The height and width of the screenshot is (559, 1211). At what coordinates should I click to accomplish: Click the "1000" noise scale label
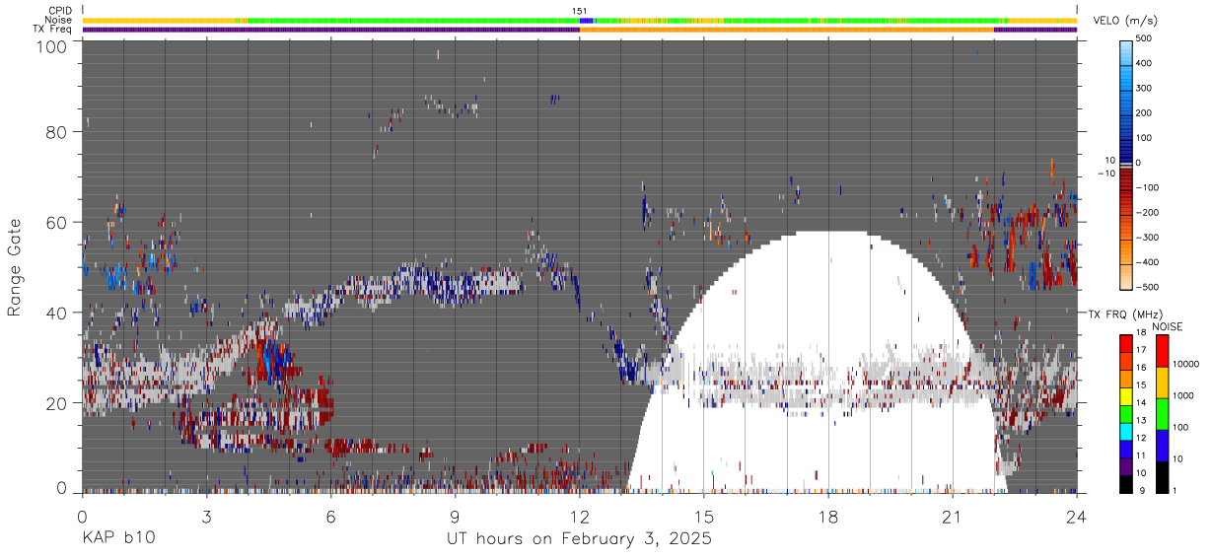click(1184, 395)
